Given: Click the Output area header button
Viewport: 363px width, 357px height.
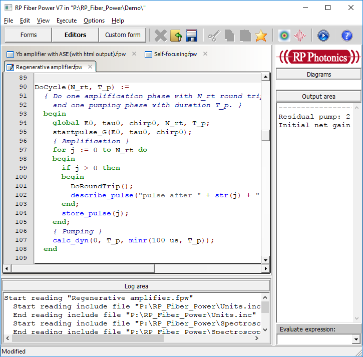Looking at the screenshot, I should pyautogui.click(x=318, y=96).
